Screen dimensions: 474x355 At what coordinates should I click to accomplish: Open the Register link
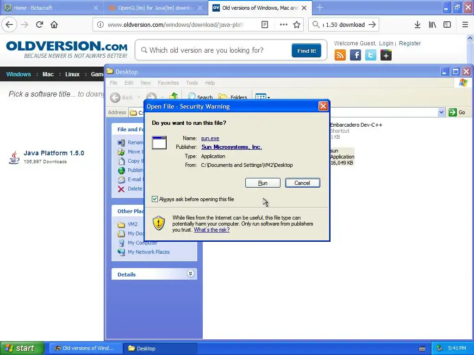410,43
